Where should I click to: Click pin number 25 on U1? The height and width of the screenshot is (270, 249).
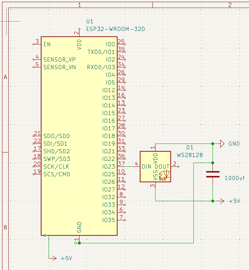pos(121,41)
